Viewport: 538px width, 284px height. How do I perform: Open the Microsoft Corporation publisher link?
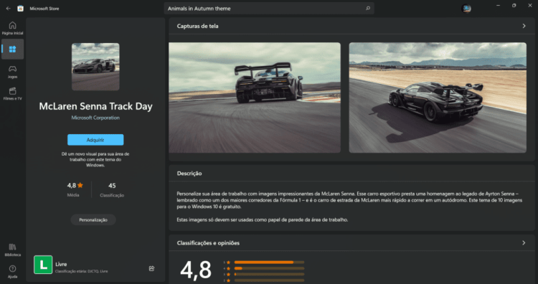(95, 118)
